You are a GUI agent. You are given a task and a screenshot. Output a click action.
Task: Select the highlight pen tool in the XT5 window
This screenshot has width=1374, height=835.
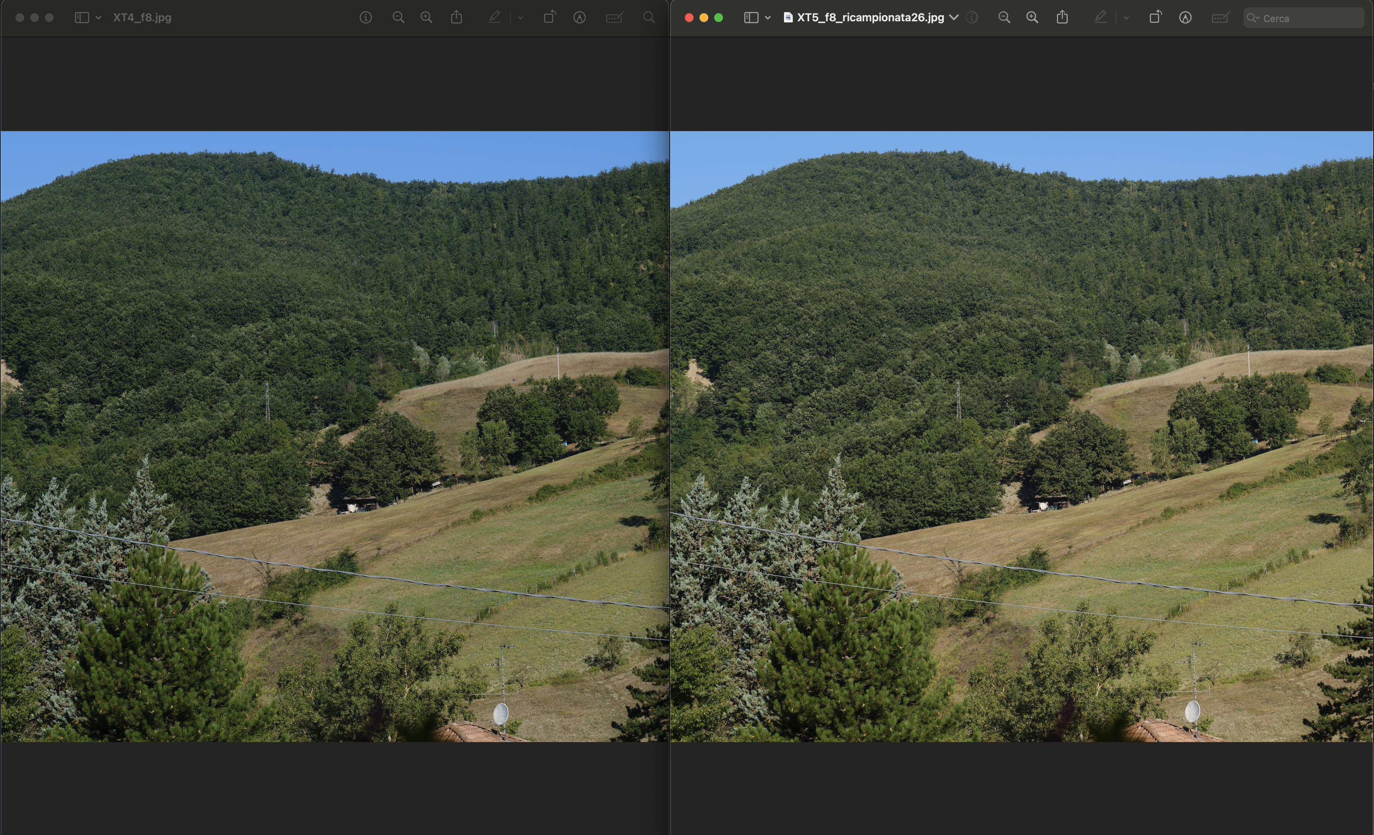[x=1100, y=17]
